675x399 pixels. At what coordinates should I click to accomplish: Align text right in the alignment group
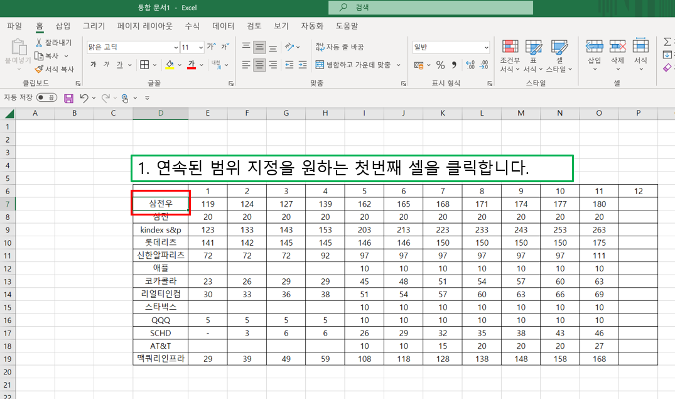click(273, 65)
